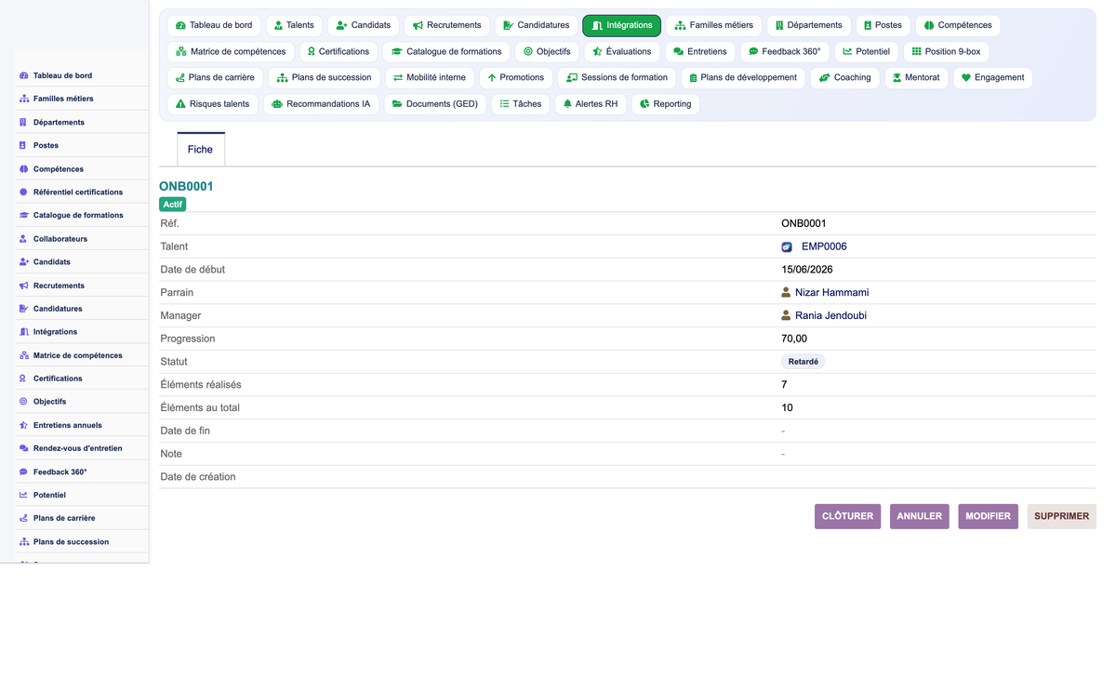Open the Tableau de bord sidebar icon

pos(23,75)
